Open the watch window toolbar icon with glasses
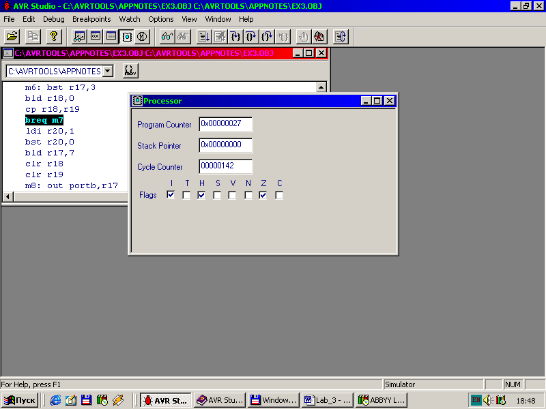This screenshot has height=409, width=546. 79,37
